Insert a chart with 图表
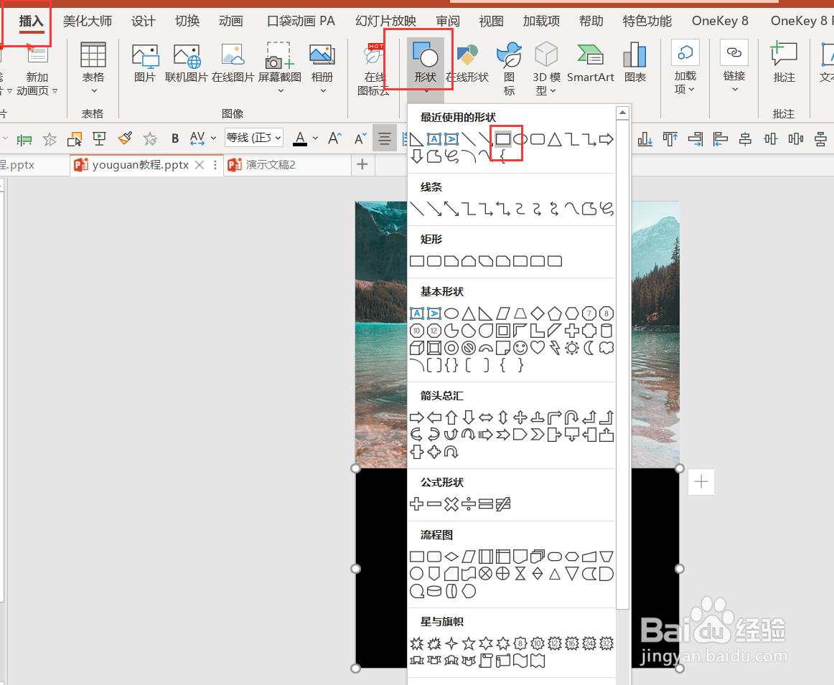This screenshot has height=685, width=834. pos(635,62)
